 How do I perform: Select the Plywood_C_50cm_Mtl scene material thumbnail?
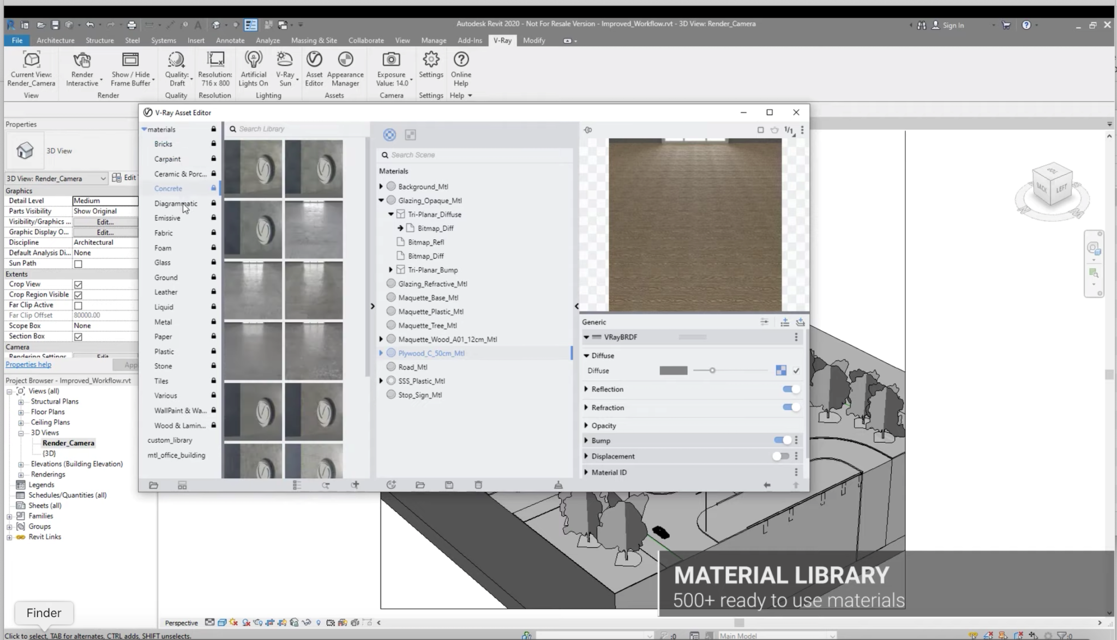tap(392, 353)
